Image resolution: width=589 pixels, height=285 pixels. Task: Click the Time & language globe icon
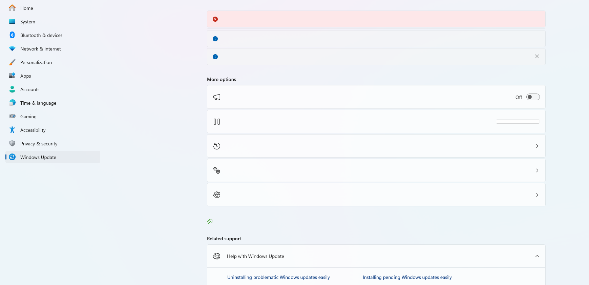tap(12, 103)
